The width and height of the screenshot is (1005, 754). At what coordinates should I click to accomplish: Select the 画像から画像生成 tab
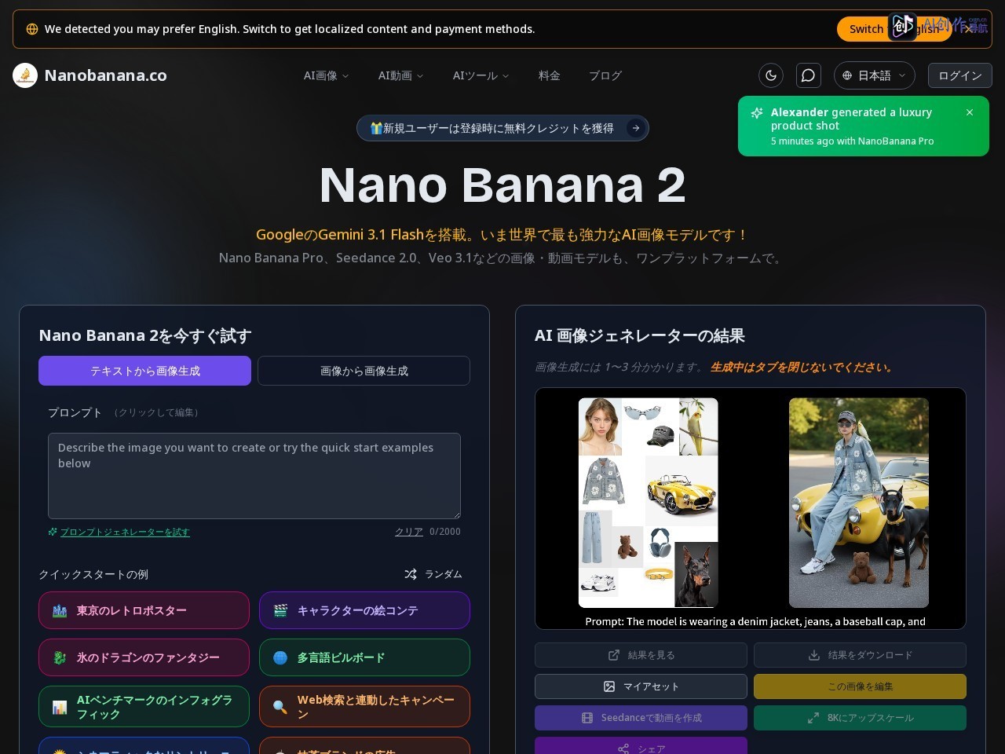364,371
